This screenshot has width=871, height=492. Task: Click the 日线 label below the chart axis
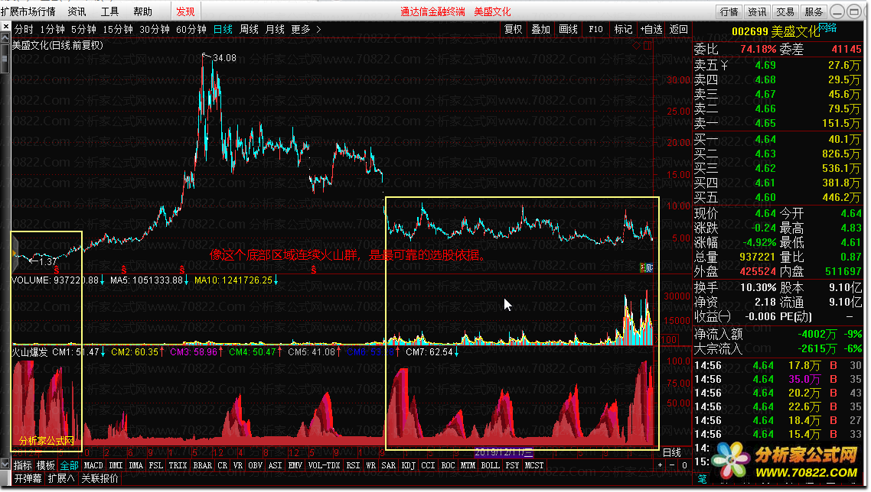[673, 452]
